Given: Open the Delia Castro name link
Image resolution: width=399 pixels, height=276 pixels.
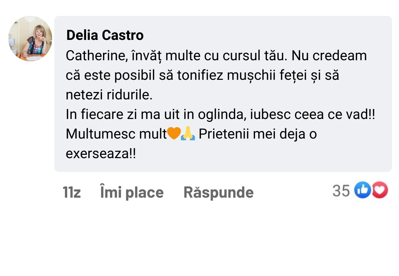Looking at the screenshot, I should [x=105, y=35].
